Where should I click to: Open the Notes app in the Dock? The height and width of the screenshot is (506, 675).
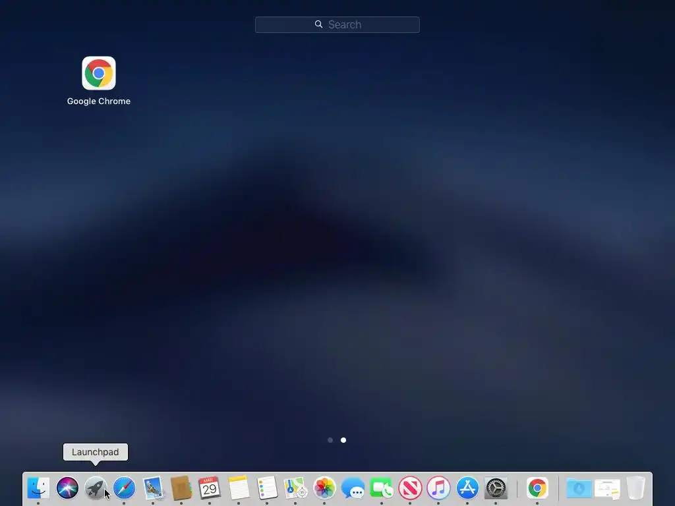click(239, 488)
